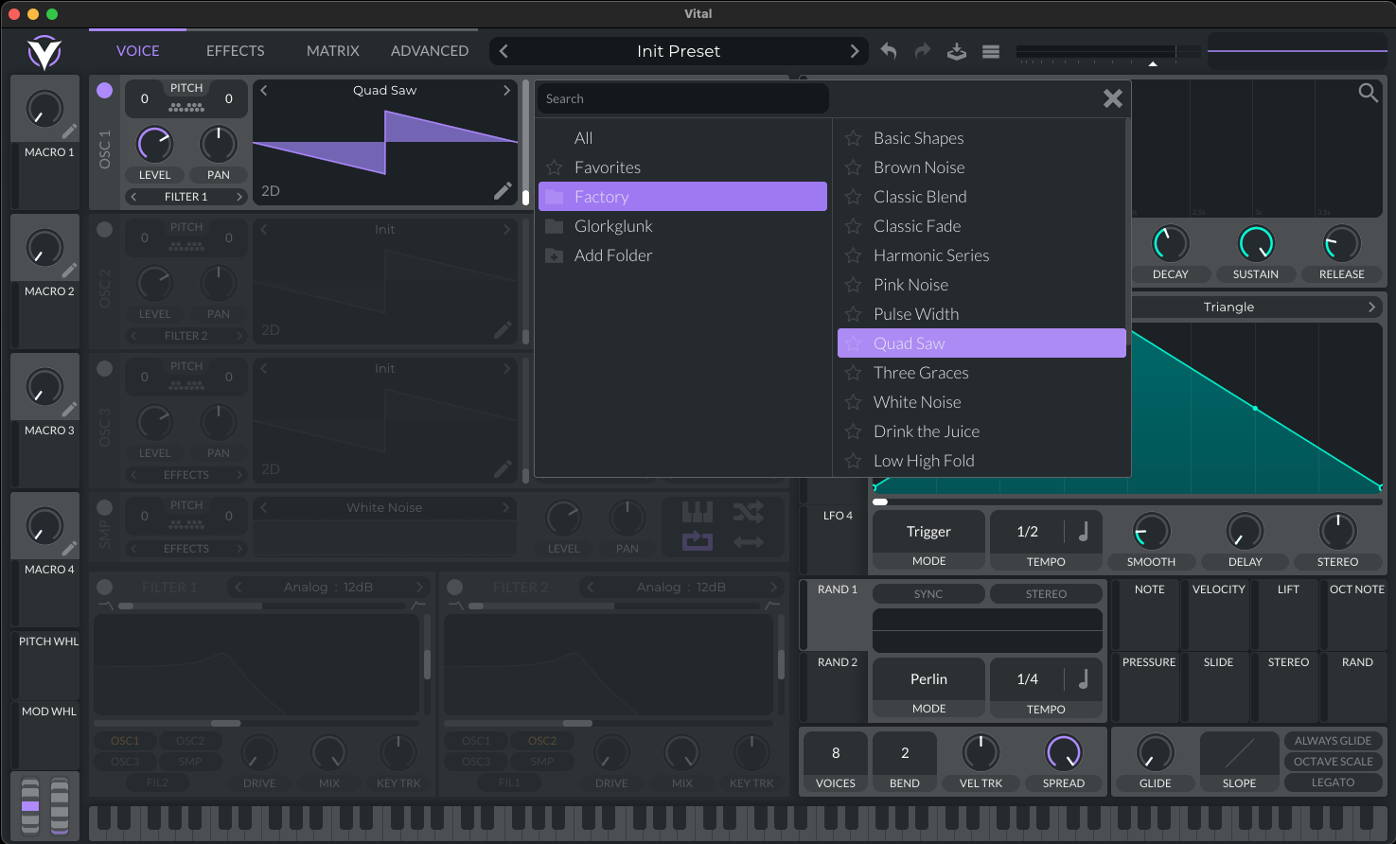The height and width of the screenshot is (844, 1396).
Task: Close the wavetable browser popup
Action: point(1113,98)
